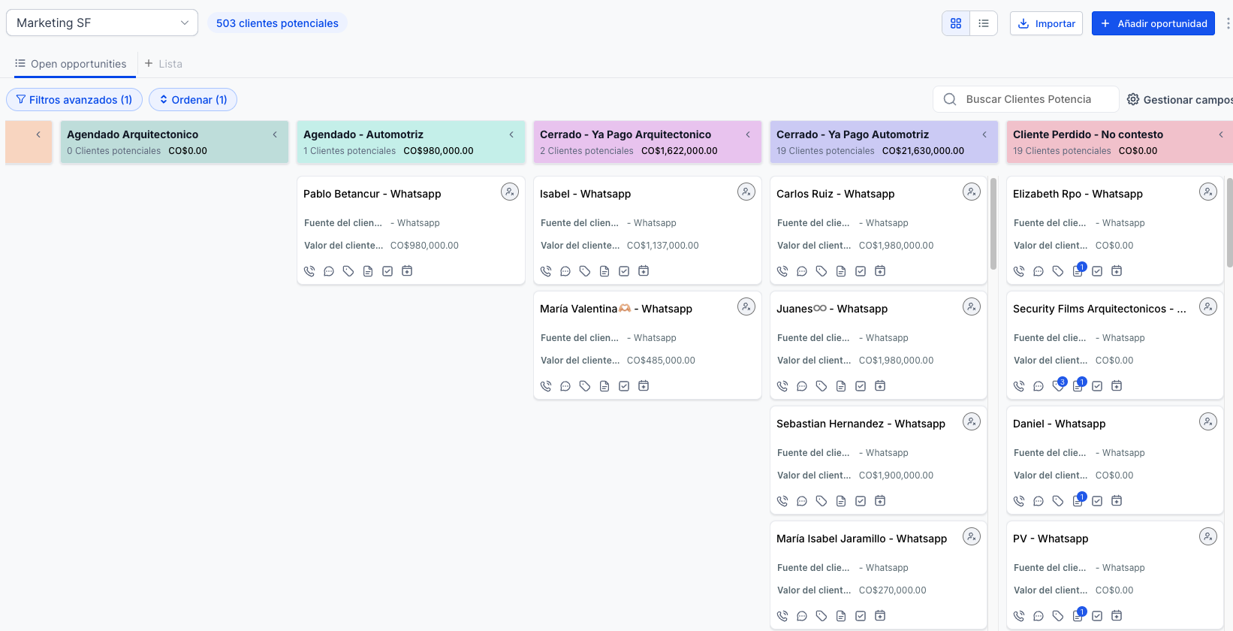Click chat icon on Security Films card

pyautogui.click(x=1039, y=386)
